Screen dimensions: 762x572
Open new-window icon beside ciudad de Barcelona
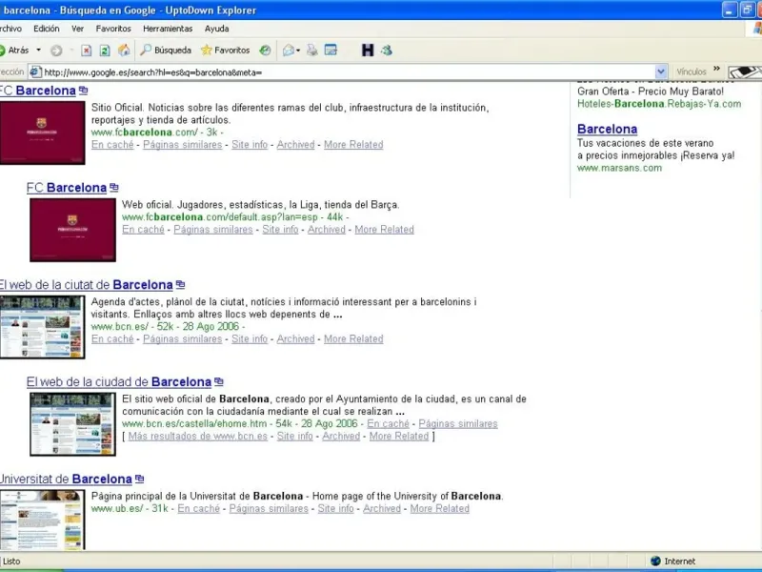click(219, 381)
